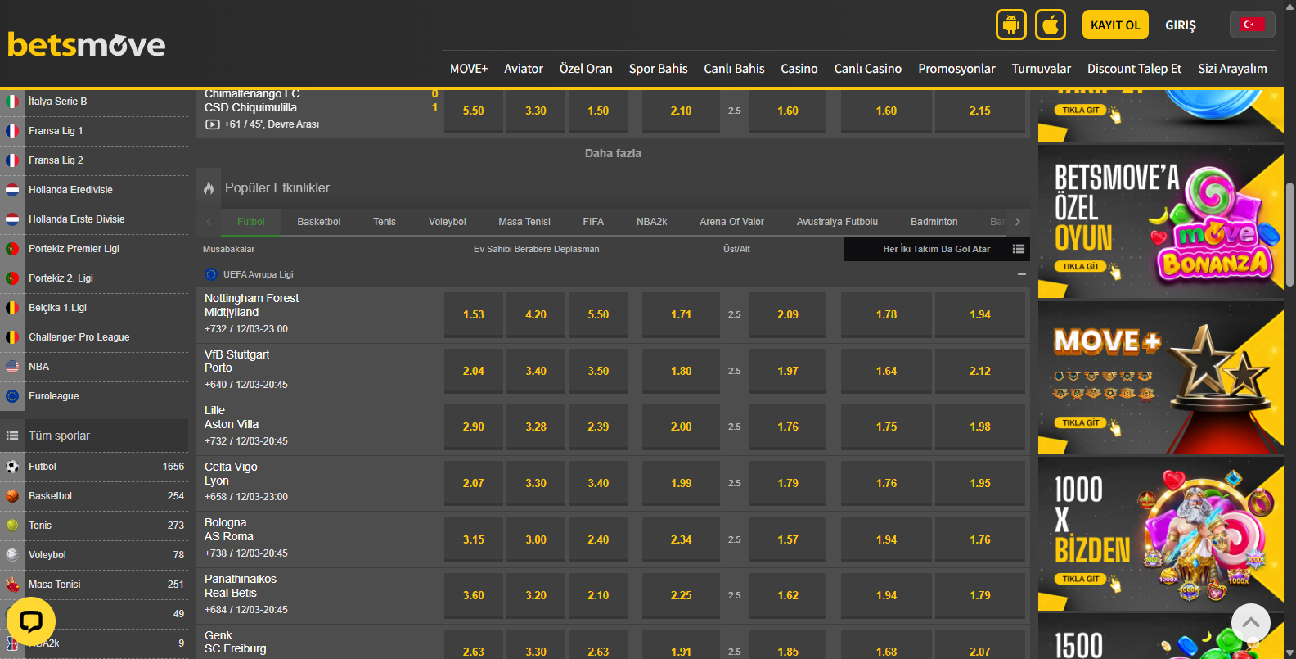This screenshot has width=1296, height=659.
Task: Open the Nottingham Forest Midtjylland match
Action: [x=251, y=305]
